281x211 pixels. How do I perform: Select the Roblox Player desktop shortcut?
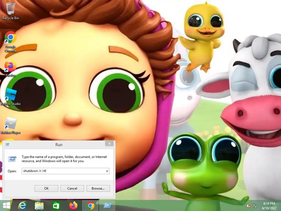pos(11,126)
